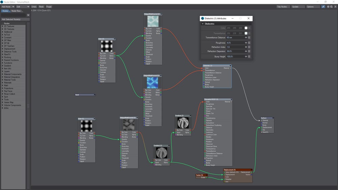Toggle eye icon for Refraction Dispersion
The height and width of the screenshot is (190, 338).
tap(246, 51)
